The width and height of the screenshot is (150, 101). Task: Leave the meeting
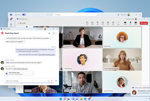tap(144, 23)
